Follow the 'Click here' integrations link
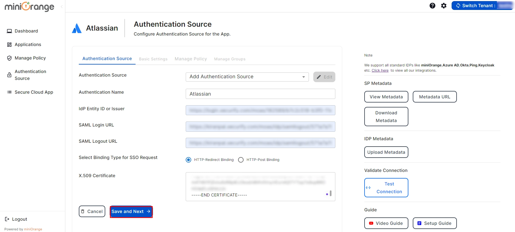515x232 pixels. coord(380,71)
